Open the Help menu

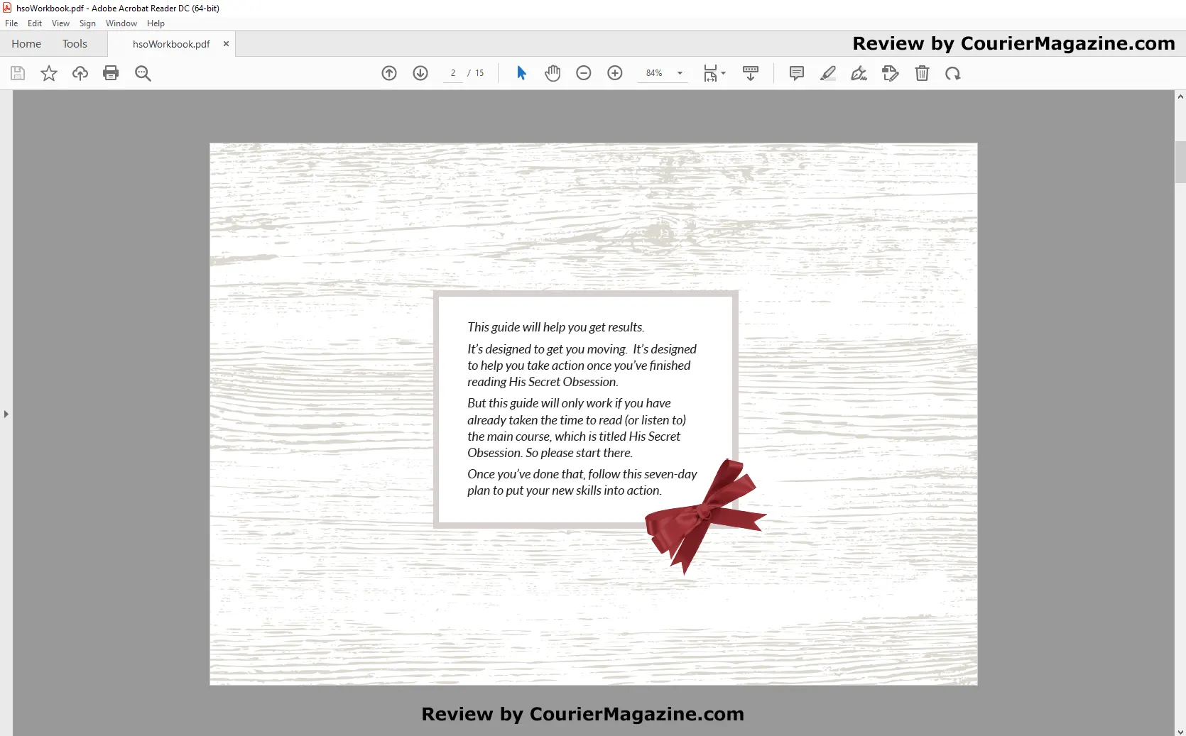(156, 23)
